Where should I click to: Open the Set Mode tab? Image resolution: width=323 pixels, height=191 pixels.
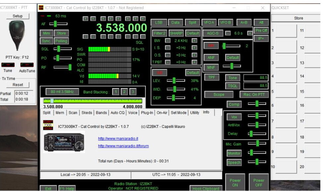(178, 113)
